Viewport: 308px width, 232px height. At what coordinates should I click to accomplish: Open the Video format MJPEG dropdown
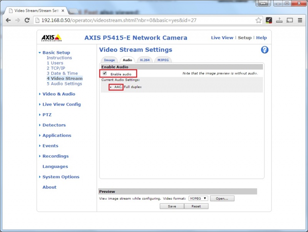pyautogui.click(x=198, y=198)
